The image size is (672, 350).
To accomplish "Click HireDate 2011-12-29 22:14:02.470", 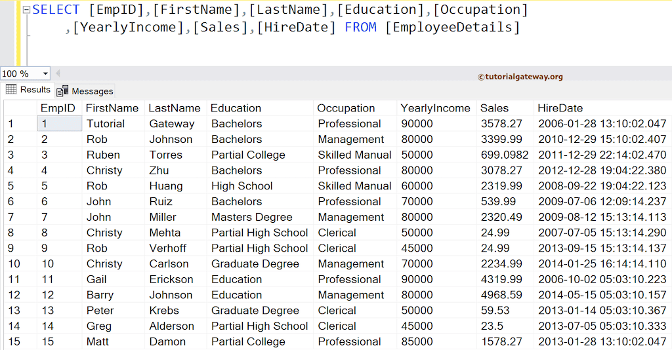I will pyautogui.click(x=603, y=155).
